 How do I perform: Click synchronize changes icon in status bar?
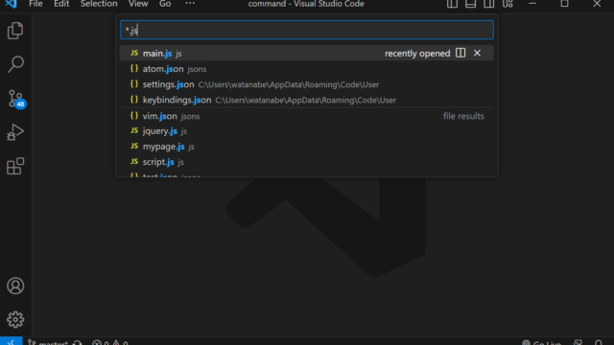click(x=78, y=342)
